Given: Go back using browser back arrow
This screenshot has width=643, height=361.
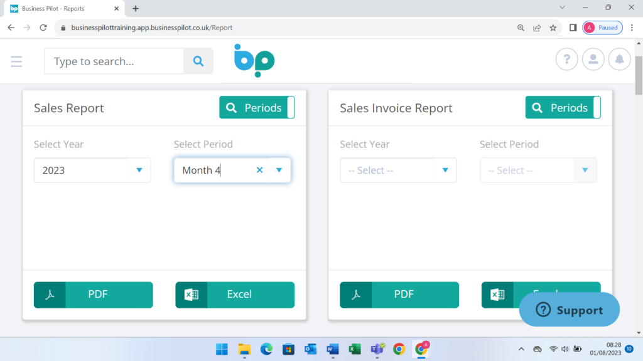Looking at the screenshot, I should click(11, 28).
